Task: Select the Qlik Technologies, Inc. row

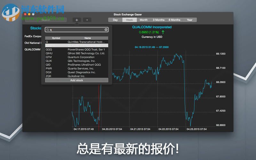Action: 76,61
